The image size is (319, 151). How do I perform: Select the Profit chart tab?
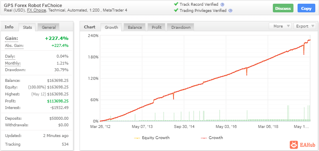[x=157, y=27]
